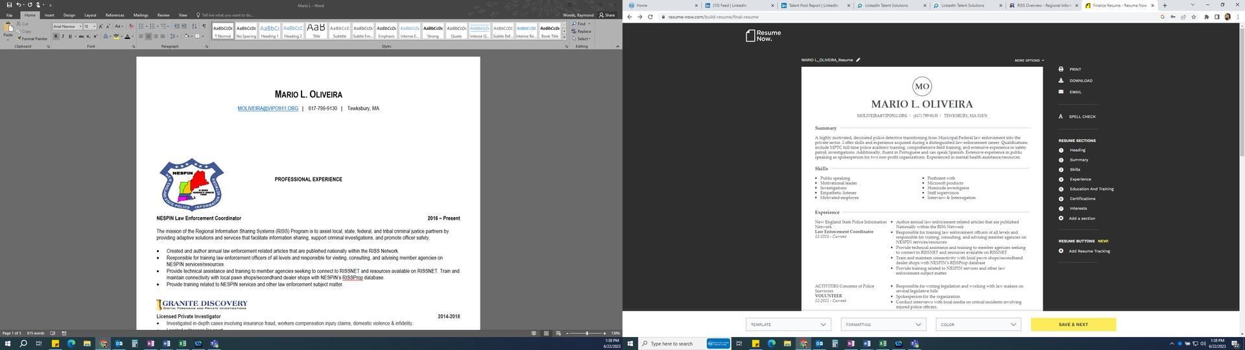Bookmark this page with star icon
Image resolution: width=1245 pixels, height=350 pixels.
1193,17
